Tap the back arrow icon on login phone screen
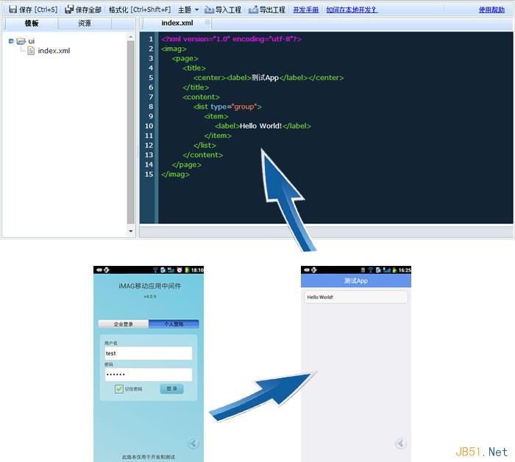 point(193,444)
